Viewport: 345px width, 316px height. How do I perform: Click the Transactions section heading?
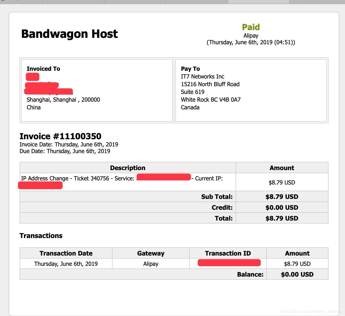(41, 236)
